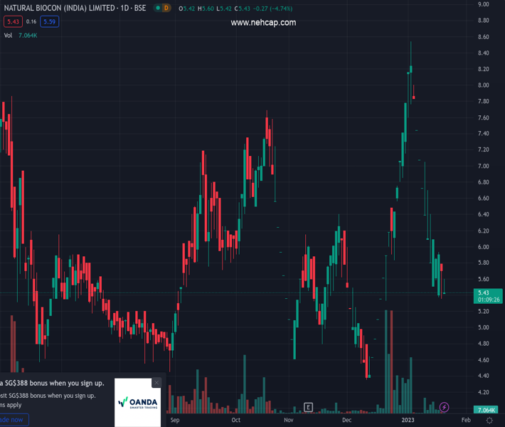Screen dimensions: 505x427
Task: Click the www.nehcap.com watermark text
Action: (x=263, y=23)
